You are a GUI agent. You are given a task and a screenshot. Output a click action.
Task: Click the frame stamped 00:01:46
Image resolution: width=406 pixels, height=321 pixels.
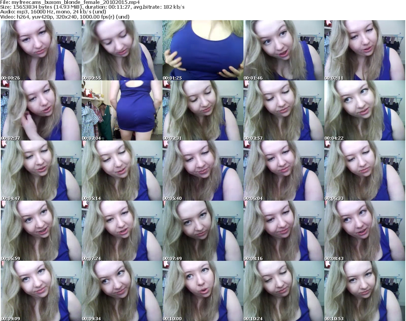point(284,50)
